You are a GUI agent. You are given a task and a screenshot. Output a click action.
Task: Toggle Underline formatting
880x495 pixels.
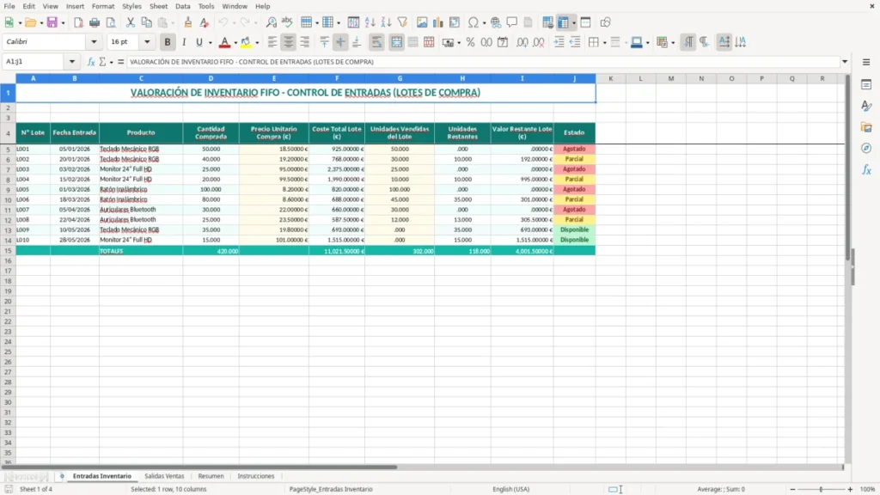tap(199, 42)
